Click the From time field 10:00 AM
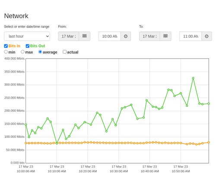 [110, 36]
